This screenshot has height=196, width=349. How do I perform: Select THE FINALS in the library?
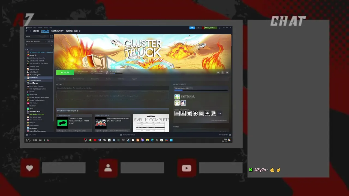coord(33,103)
